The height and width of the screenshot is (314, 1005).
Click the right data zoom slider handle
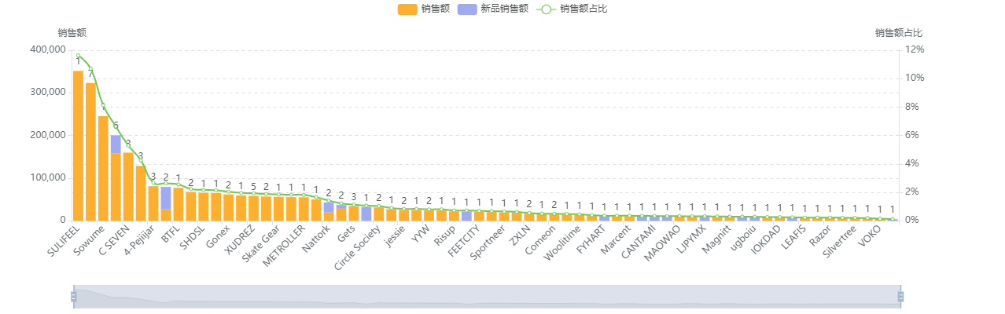pyautogui.click(x=900, y=297)
